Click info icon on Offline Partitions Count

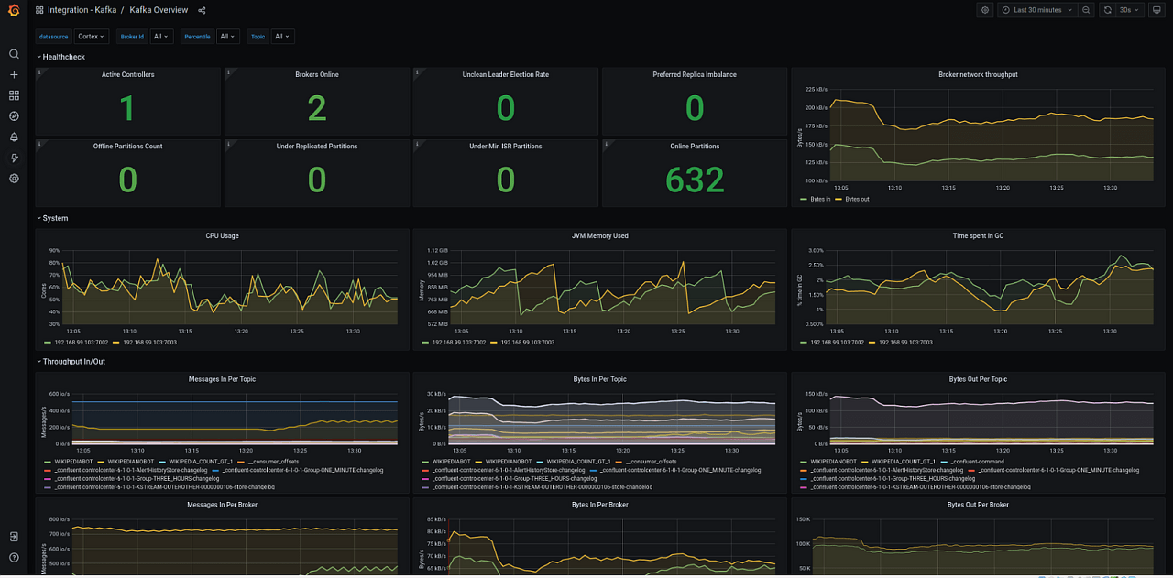point(39,143)
